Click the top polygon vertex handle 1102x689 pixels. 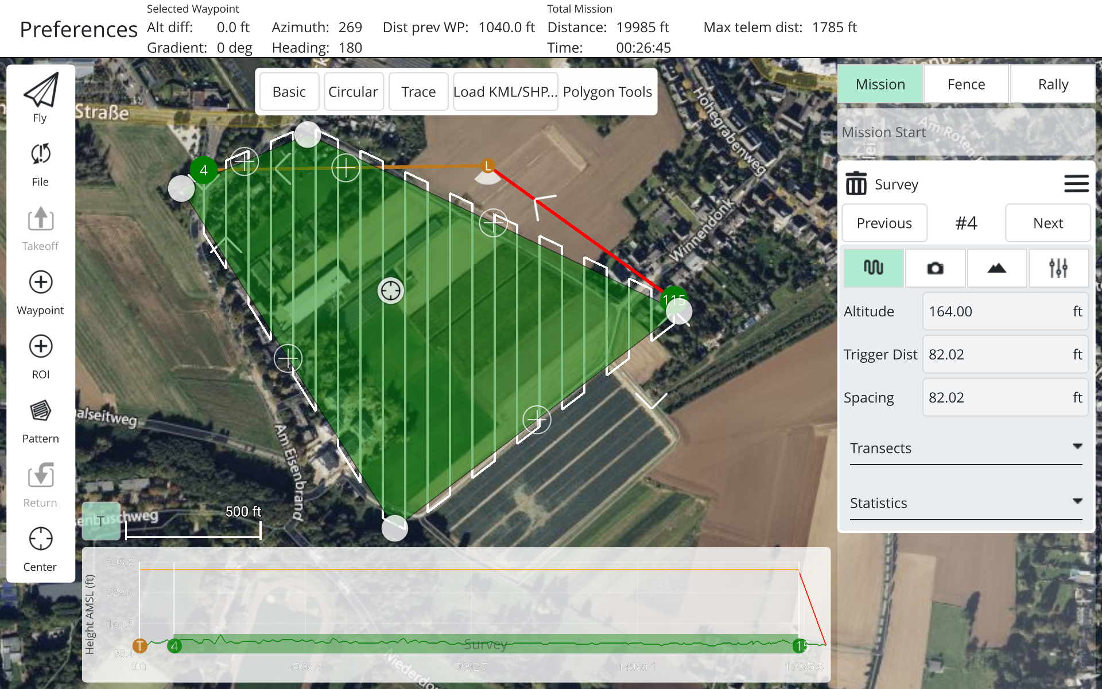click(x=308, y=134)
